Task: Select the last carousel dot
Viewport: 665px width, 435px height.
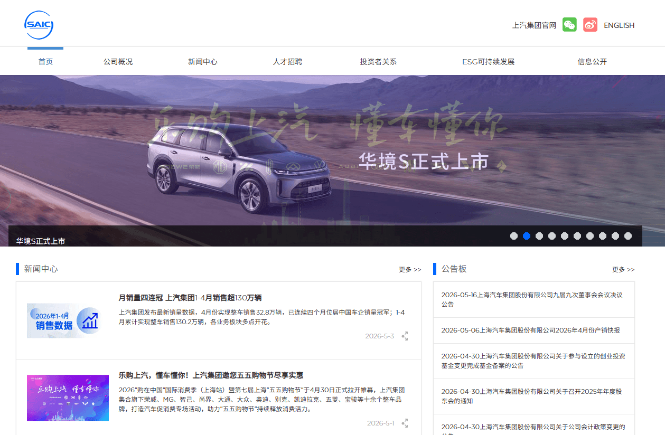Action: [628, 236]
